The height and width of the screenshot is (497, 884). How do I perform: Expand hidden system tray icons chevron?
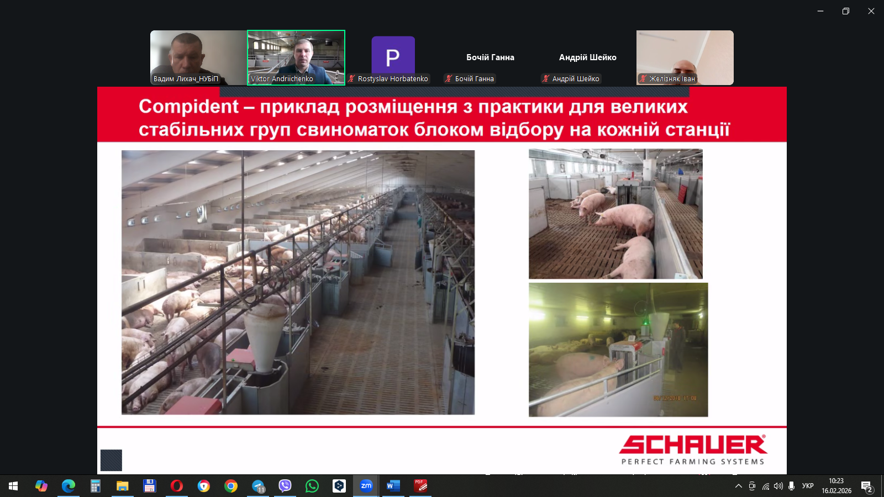739,486
